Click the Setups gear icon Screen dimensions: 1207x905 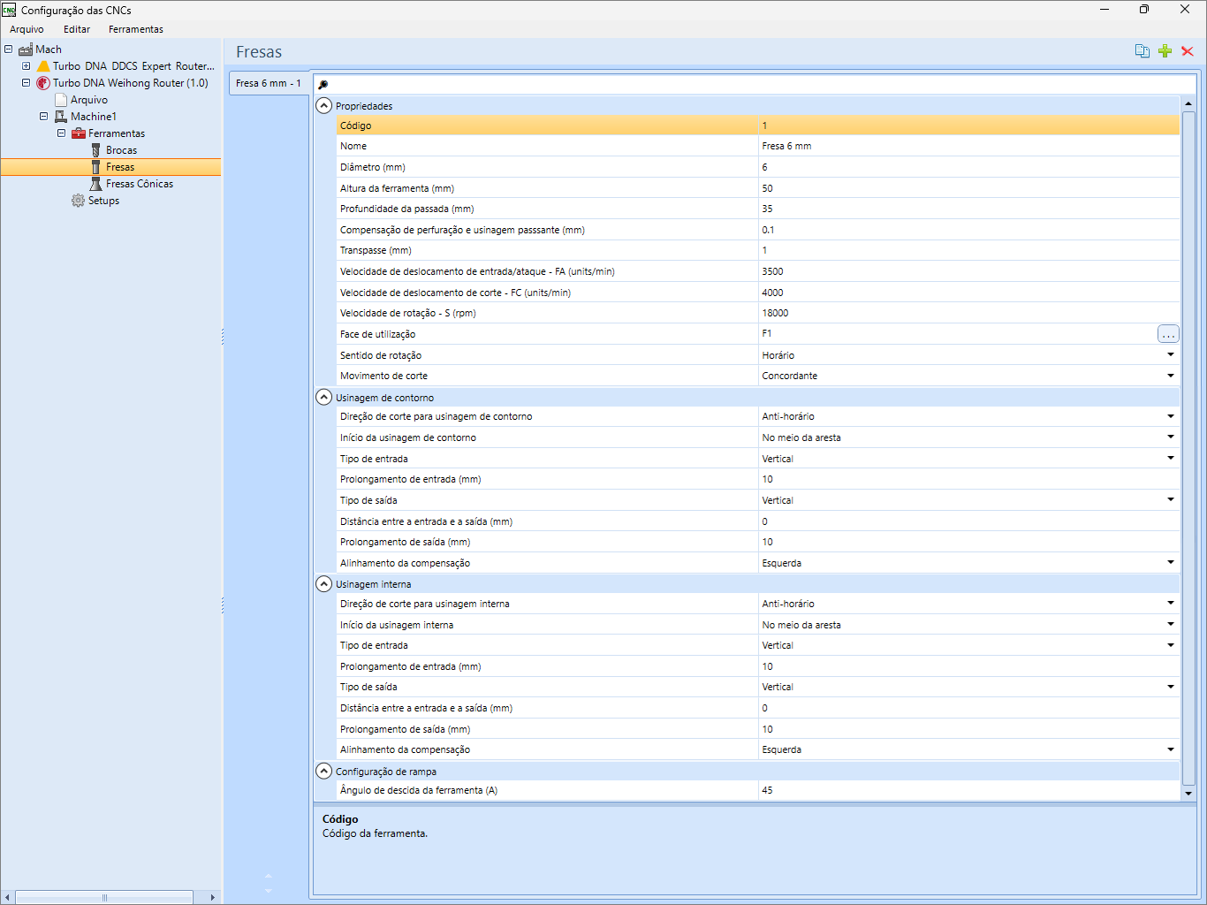[78, 201]
